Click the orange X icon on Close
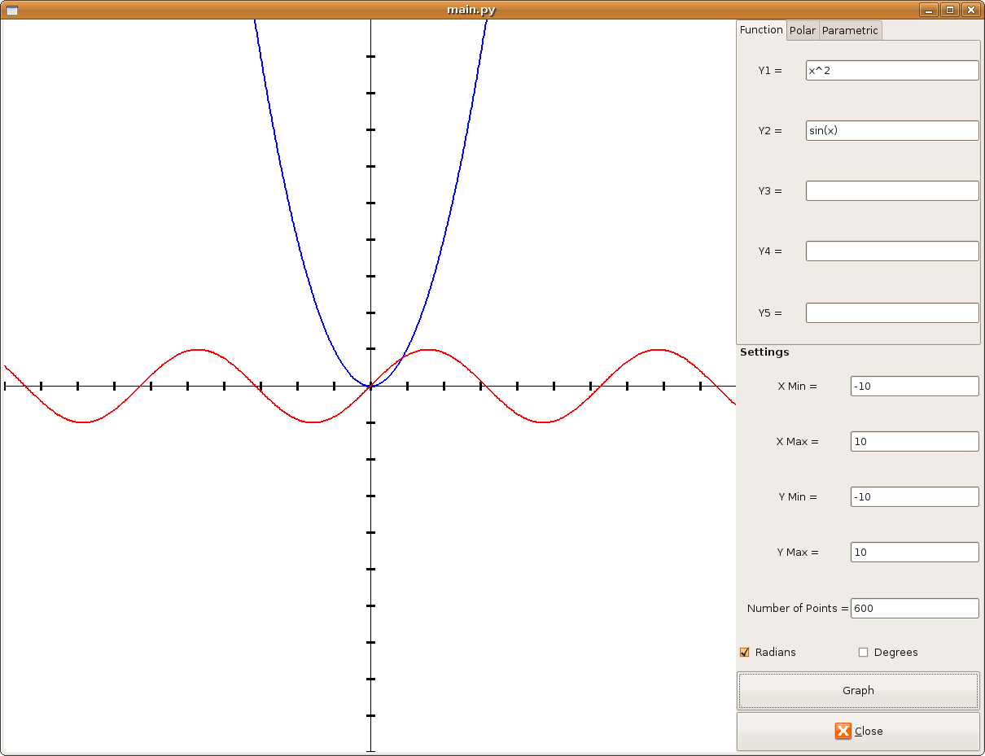 (x=843, y=731)
